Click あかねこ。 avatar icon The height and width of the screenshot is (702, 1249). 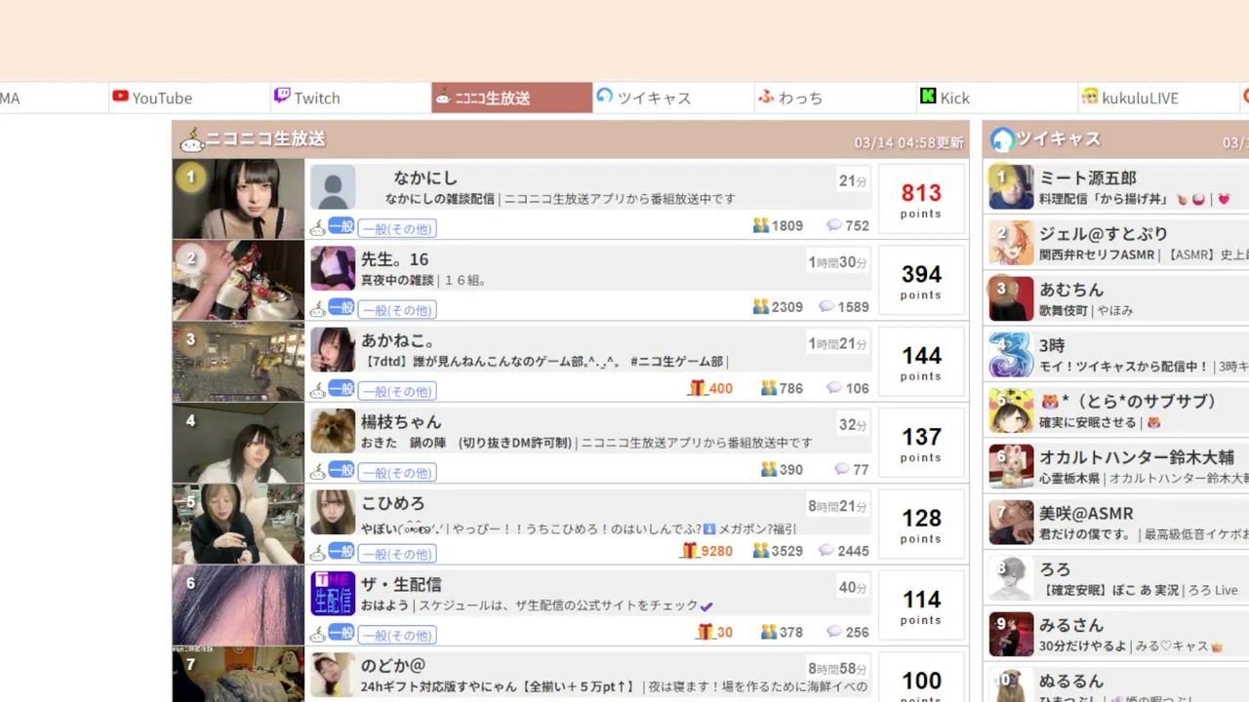(x=333, y=349)
